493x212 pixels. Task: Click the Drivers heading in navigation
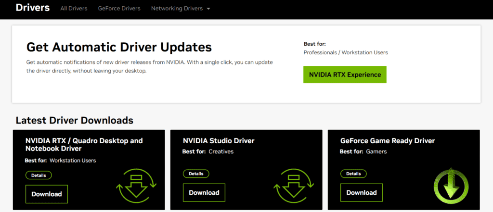[33, 8]
